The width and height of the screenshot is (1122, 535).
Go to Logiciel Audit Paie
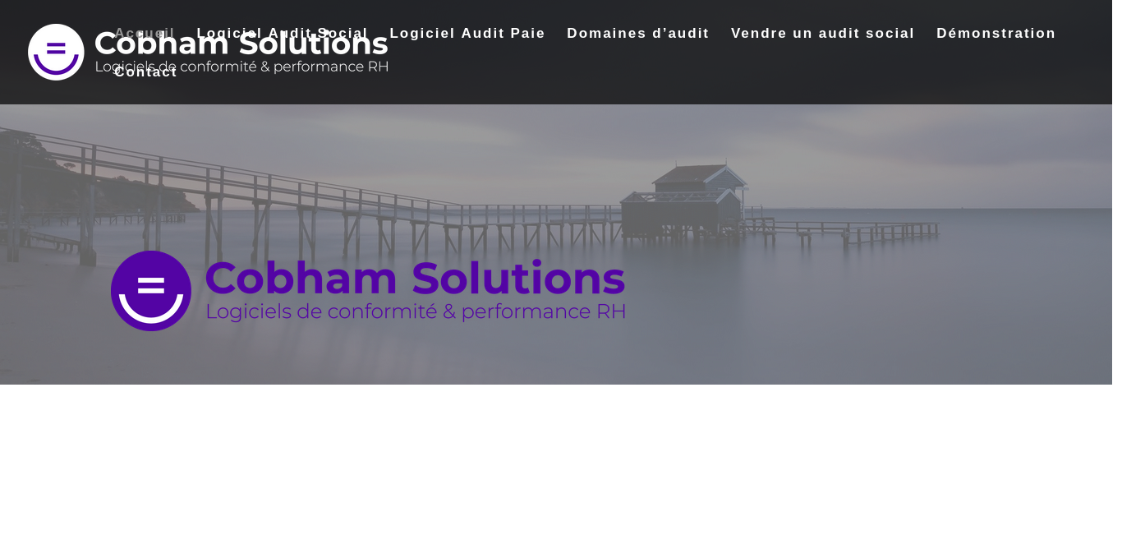[467, 34]
